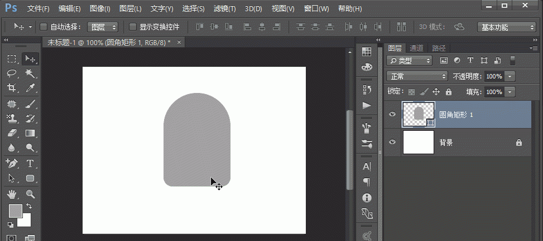
Task: Select the Pen tool
Action: coord(12,164)
